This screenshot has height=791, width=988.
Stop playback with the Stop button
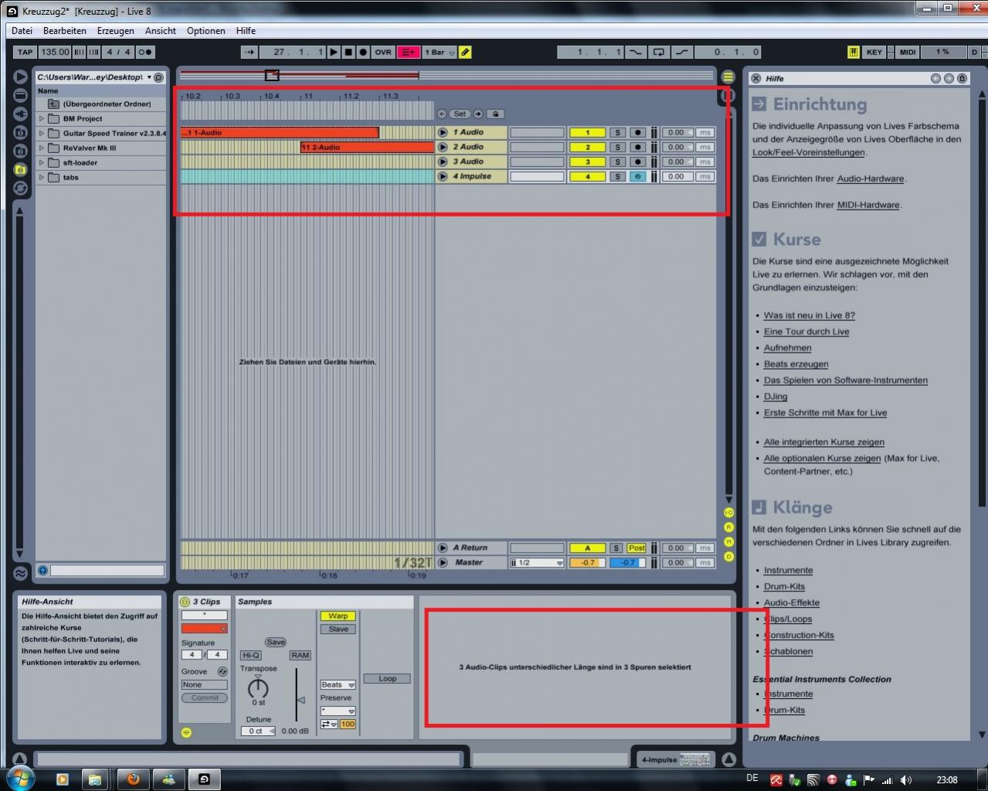[348, 52]
